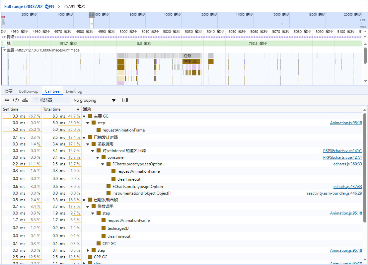This screenshot has height=265, width=368.
Task: Toggle match case filter (Aa)
Action: tap(7, 100)
